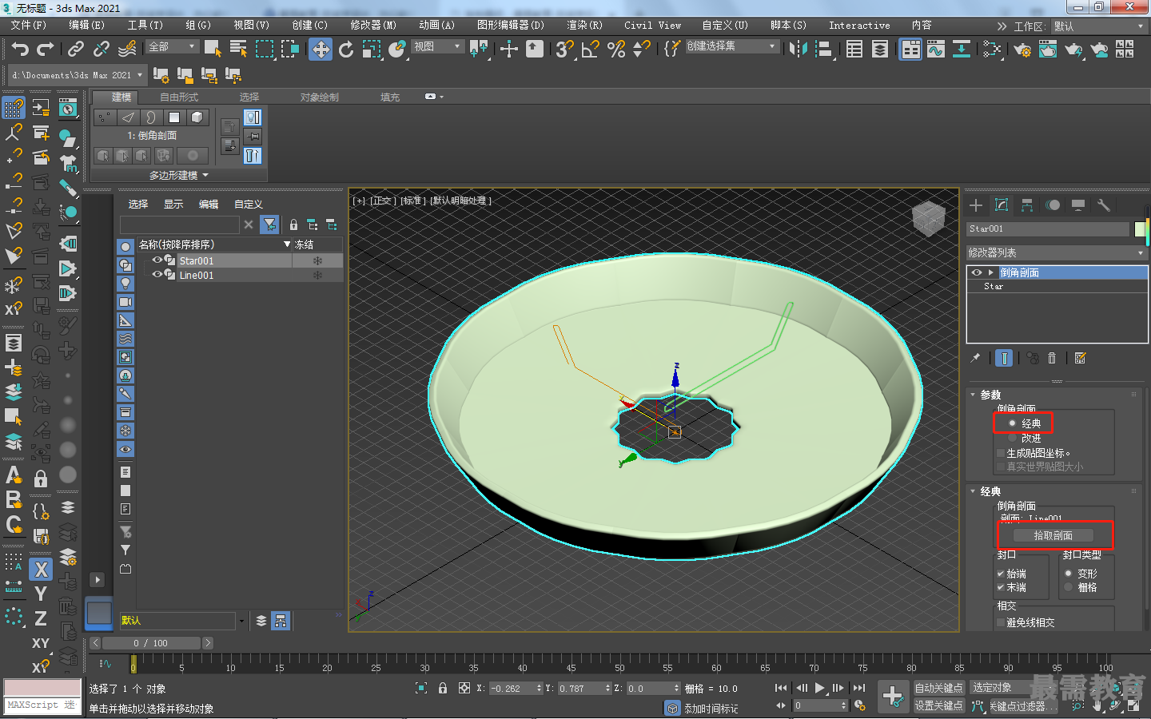The width and height of the screenshot is (1151, 719).
Task: Open the 编辑(E) menu
Action: (x=87, y=26)
